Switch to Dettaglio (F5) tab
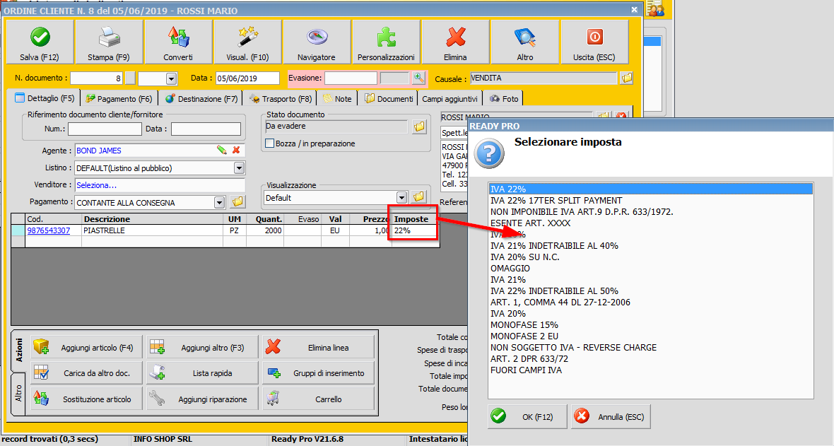This screenshot has width=834, height=446. click(x=45, y=98)
